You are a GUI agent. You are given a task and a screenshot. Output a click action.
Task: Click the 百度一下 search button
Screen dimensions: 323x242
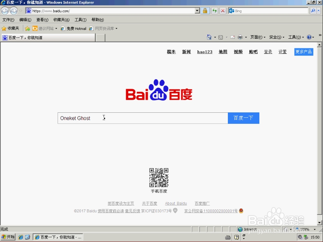point(244,118)
